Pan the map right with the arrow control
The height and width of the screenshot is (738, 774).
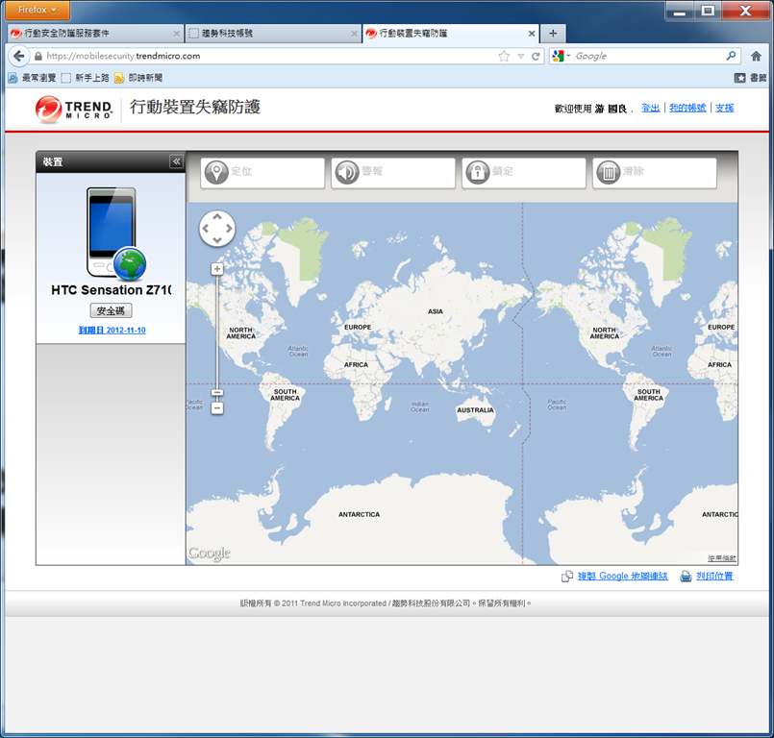click(229, 229)
